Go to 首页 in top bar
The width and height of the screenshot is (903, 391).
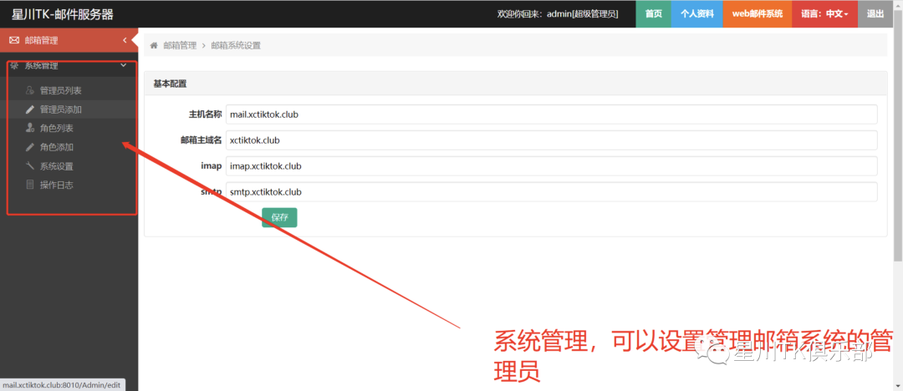[654, 14]
